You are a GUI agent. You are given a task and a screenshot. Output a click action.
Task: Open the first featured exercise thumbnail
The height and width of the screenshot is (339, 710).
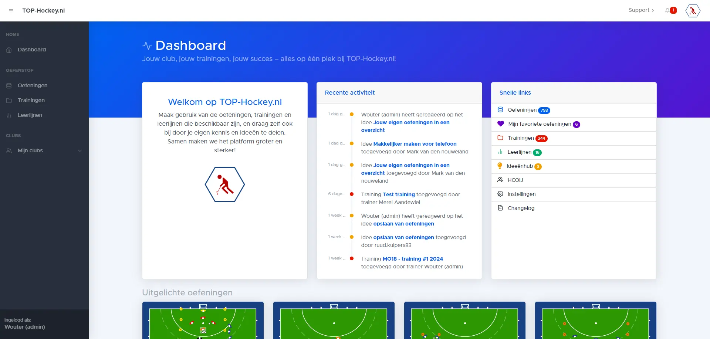(x=203, y=321)
